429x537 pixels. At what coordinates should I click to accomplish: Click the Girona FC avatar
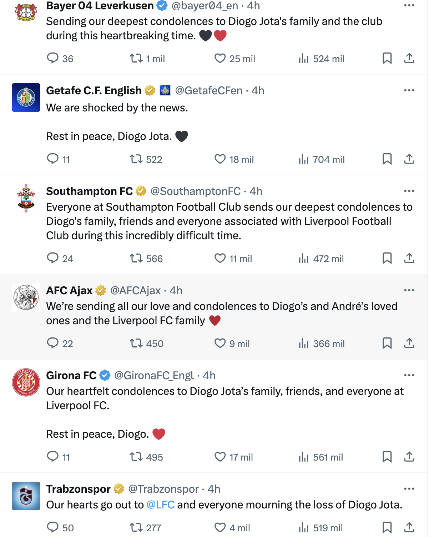tap(26, 383)
